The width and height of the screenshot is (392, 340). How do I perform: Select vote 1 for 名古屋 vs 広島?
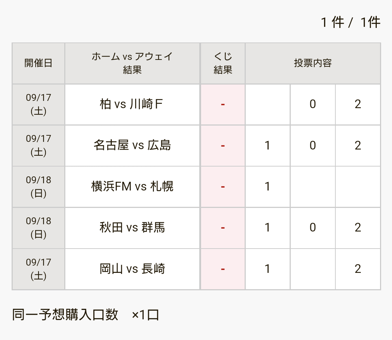click(x=268, y=146)
